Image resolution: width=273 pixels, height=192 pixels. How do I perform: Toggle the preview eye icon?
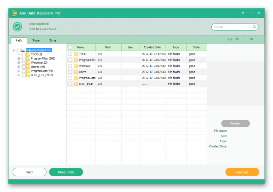coord(230,39)
